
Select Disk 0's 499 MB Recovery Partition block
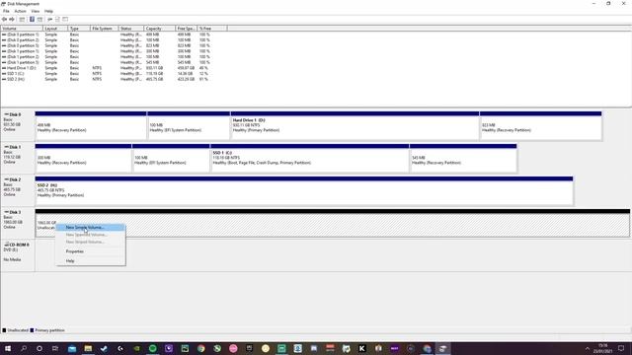91,126
